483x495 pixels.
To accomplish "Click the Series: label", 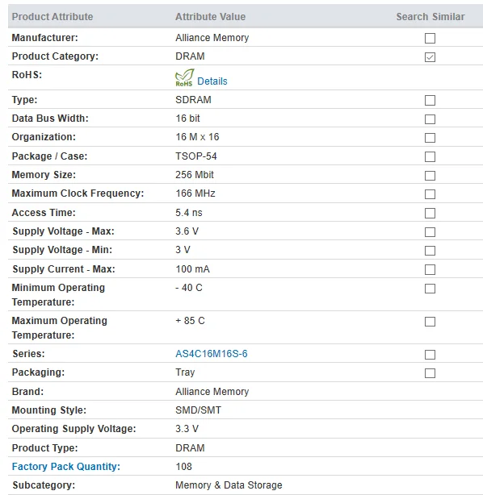I will (x=28, y=354).
